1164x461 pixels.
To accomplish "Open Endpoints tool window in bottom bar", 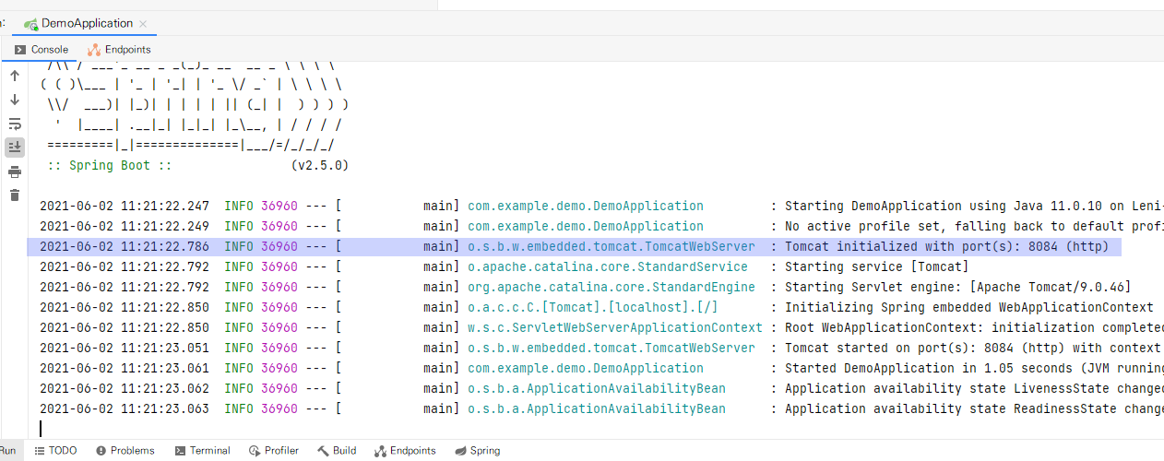I will pyautogui.click(x=405, y=451).
